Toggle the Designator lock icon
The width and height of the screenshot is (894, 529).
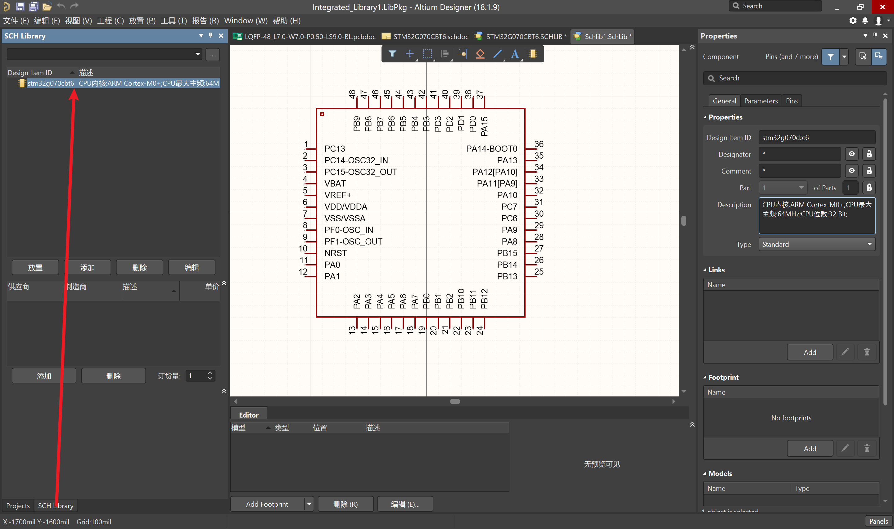click(869, 154)
